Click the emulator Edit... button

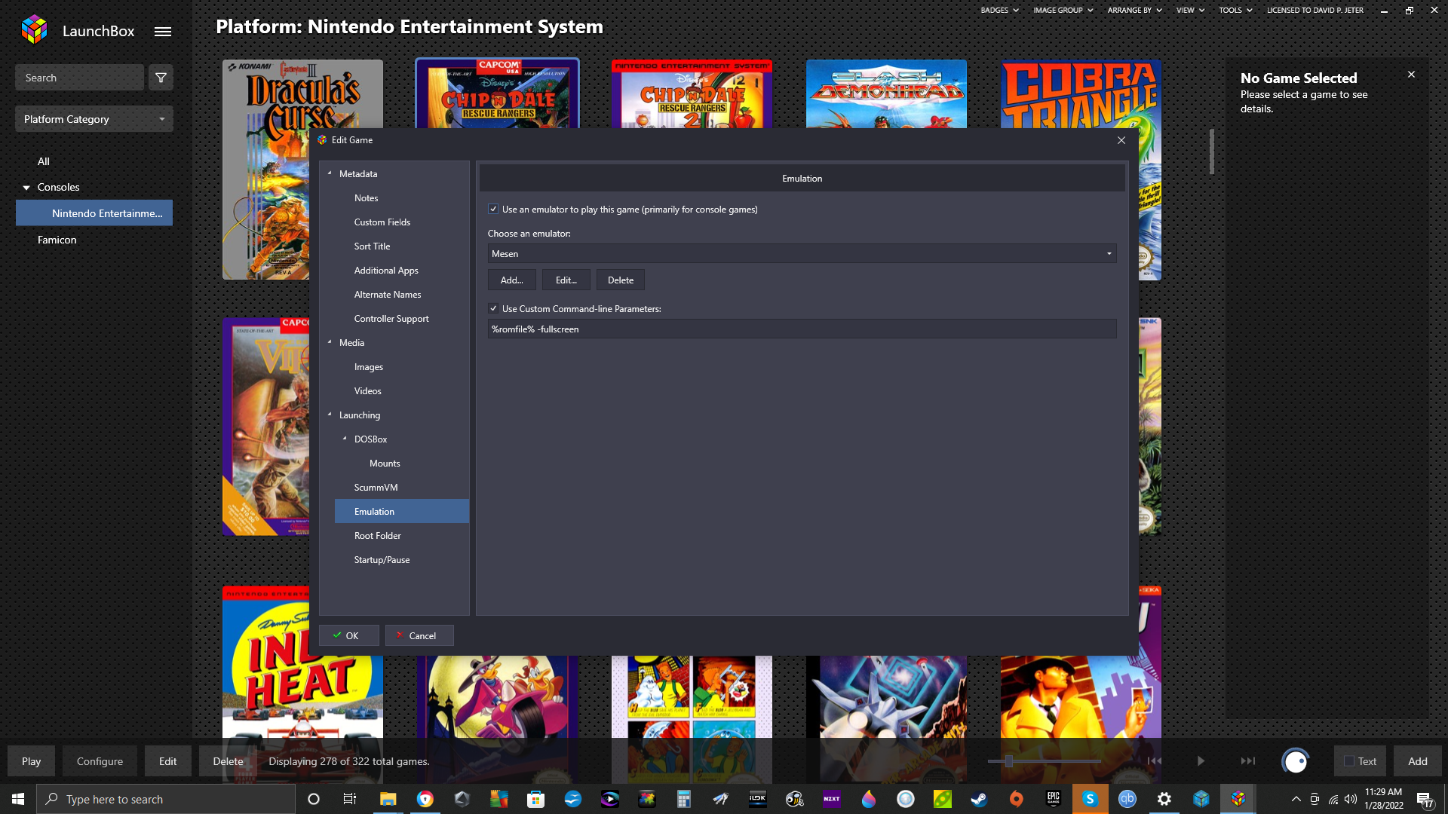[x=566, y=280]
